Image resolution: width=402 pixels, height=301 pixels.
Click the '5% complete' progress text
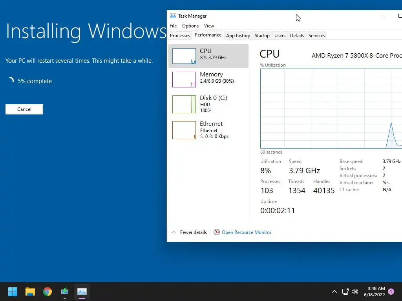[x=35, y=81]
